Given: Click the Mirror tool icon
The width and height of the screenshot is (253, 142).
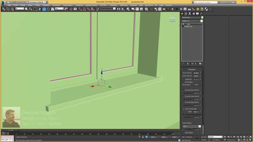Looking at the screenshot, I should 119,9.
